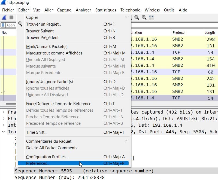Viewport: 218px width, 180px height.
Task: Click the gray stop capture square icon
Action: 11,17
